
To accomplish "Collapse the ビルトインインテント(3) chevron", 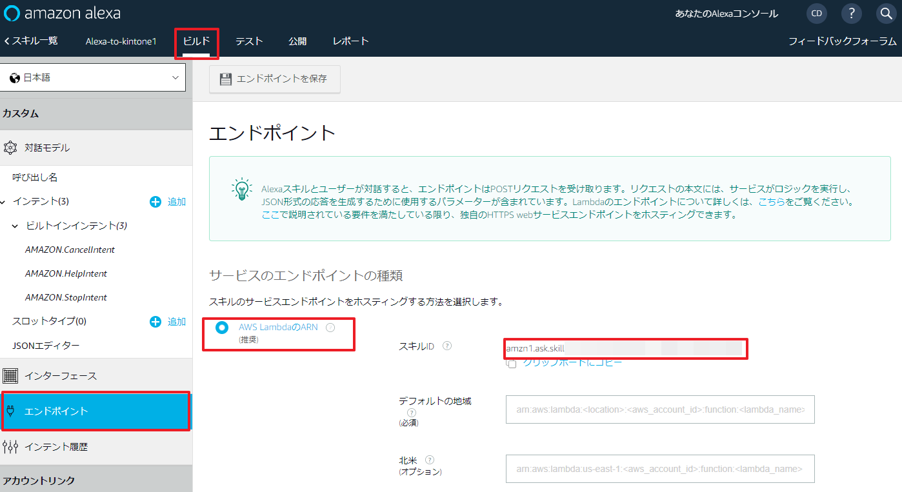I will coord(15,226).
